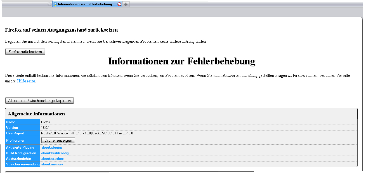
Task: Click the Name value Firefox
Action: click(x=46, y=122)
